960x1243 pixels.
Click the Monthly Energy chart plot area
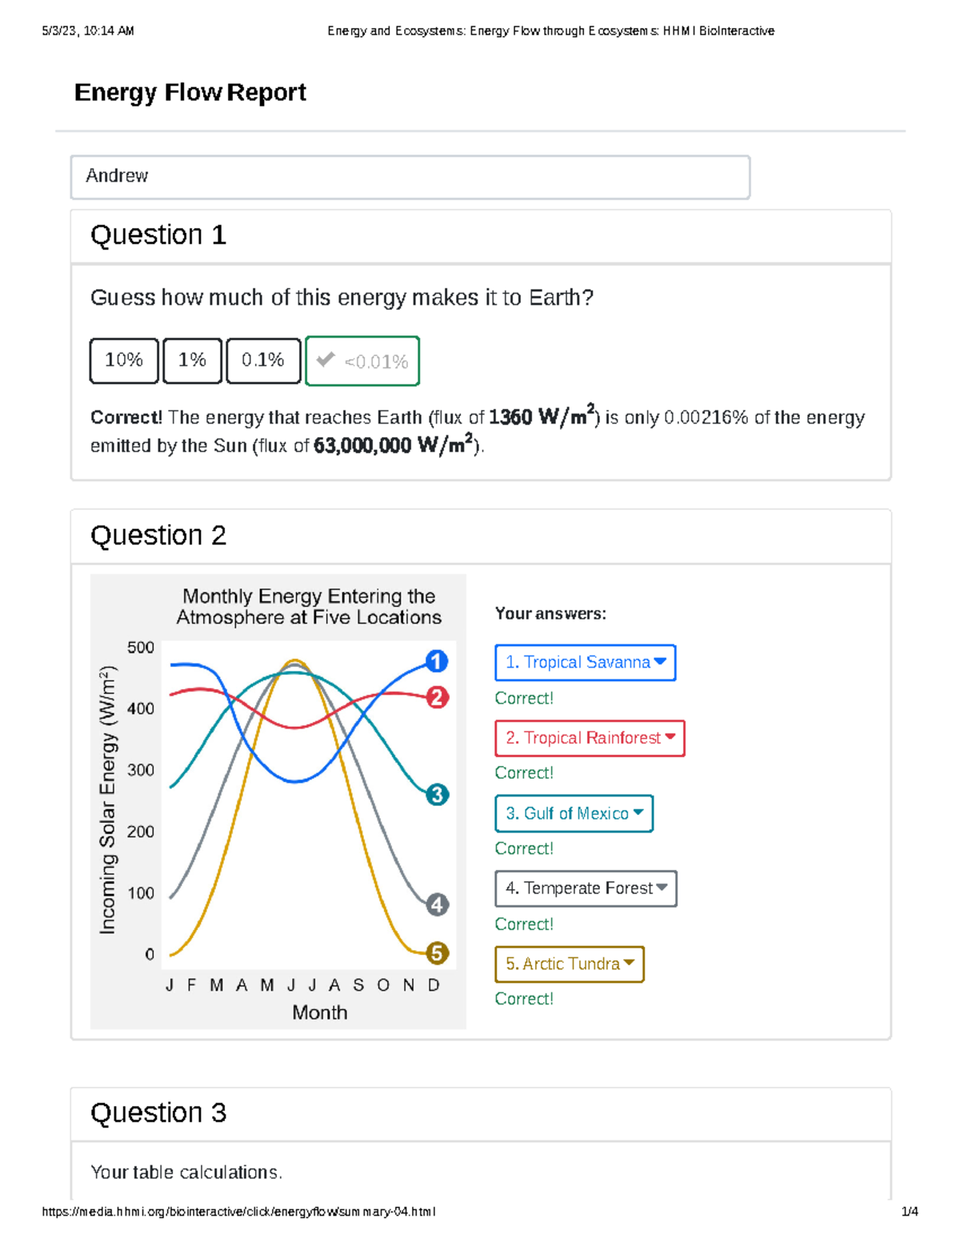click(x=309, y=804)
